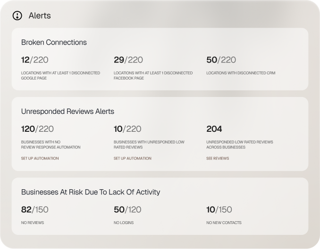Image resolution: width=320 pixels, height=249 pixels.
Task: Click the 'No Logins' label
Action: pos(124,223)
